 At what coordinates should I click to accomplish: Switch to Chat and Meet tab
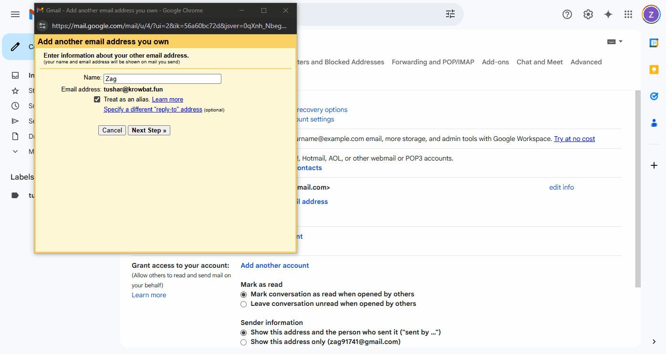pos(540,62)
